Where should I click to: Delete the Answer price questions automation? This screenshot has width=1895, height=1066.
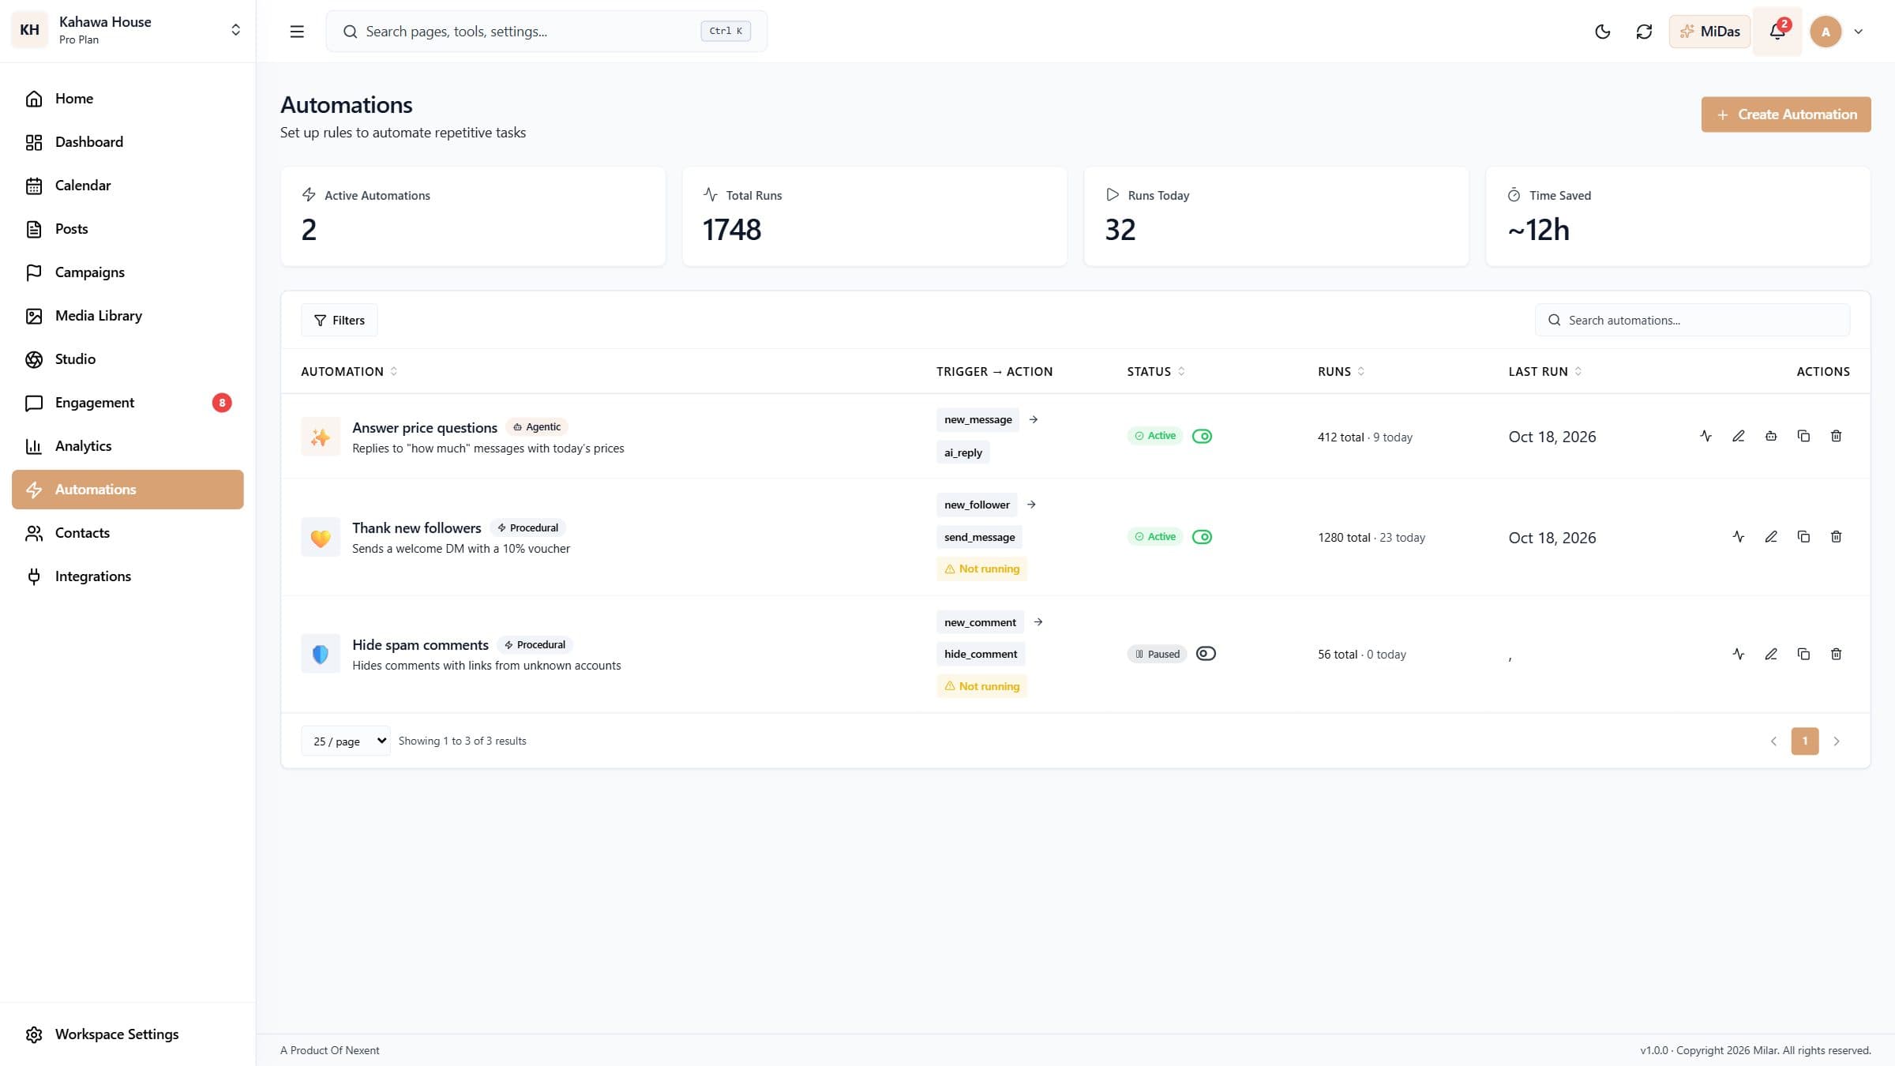[1836, 436]
